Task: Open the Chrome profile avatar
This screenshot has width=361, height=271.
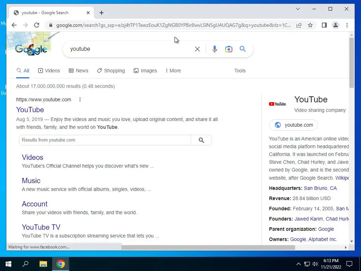Action: tap(336, 25)
